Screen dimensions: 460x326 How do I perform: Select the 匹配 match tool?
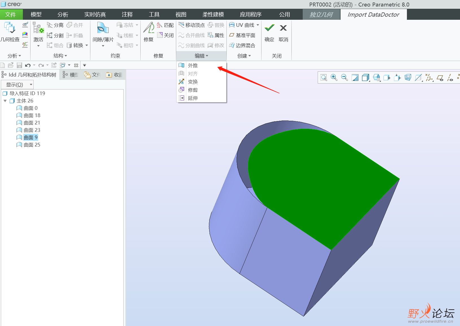coord(165,25)
